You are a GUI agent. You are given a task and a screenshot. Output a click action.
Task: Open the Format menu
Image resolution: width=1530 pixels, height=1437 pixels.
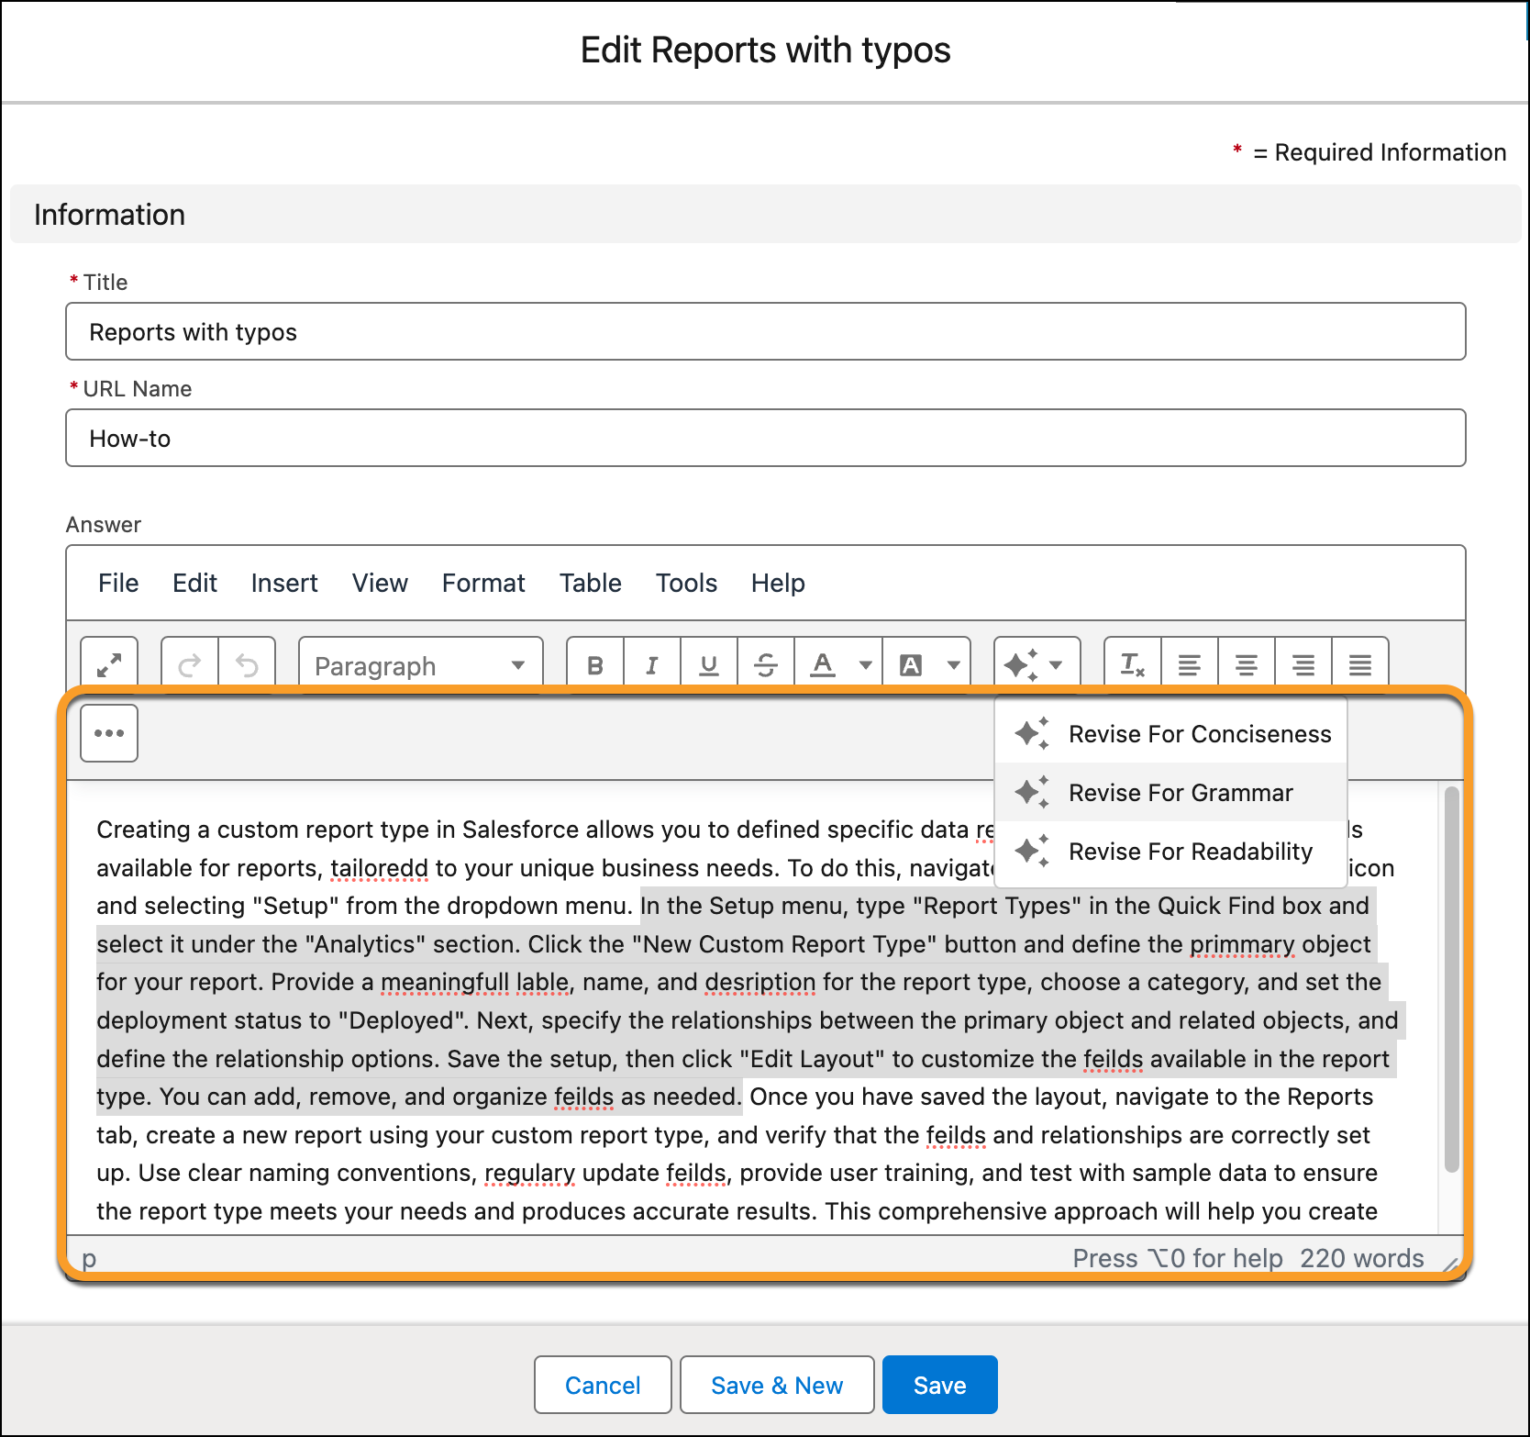(x=483, y=583)
